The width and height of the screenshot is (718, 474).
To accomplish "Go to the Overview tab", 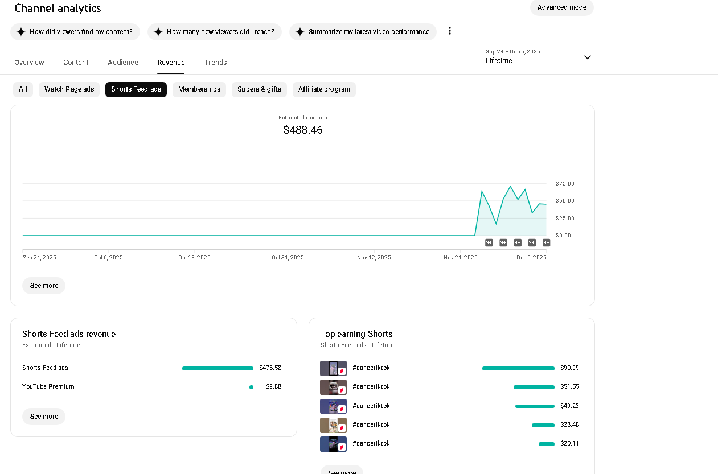I will pos(29,63).
